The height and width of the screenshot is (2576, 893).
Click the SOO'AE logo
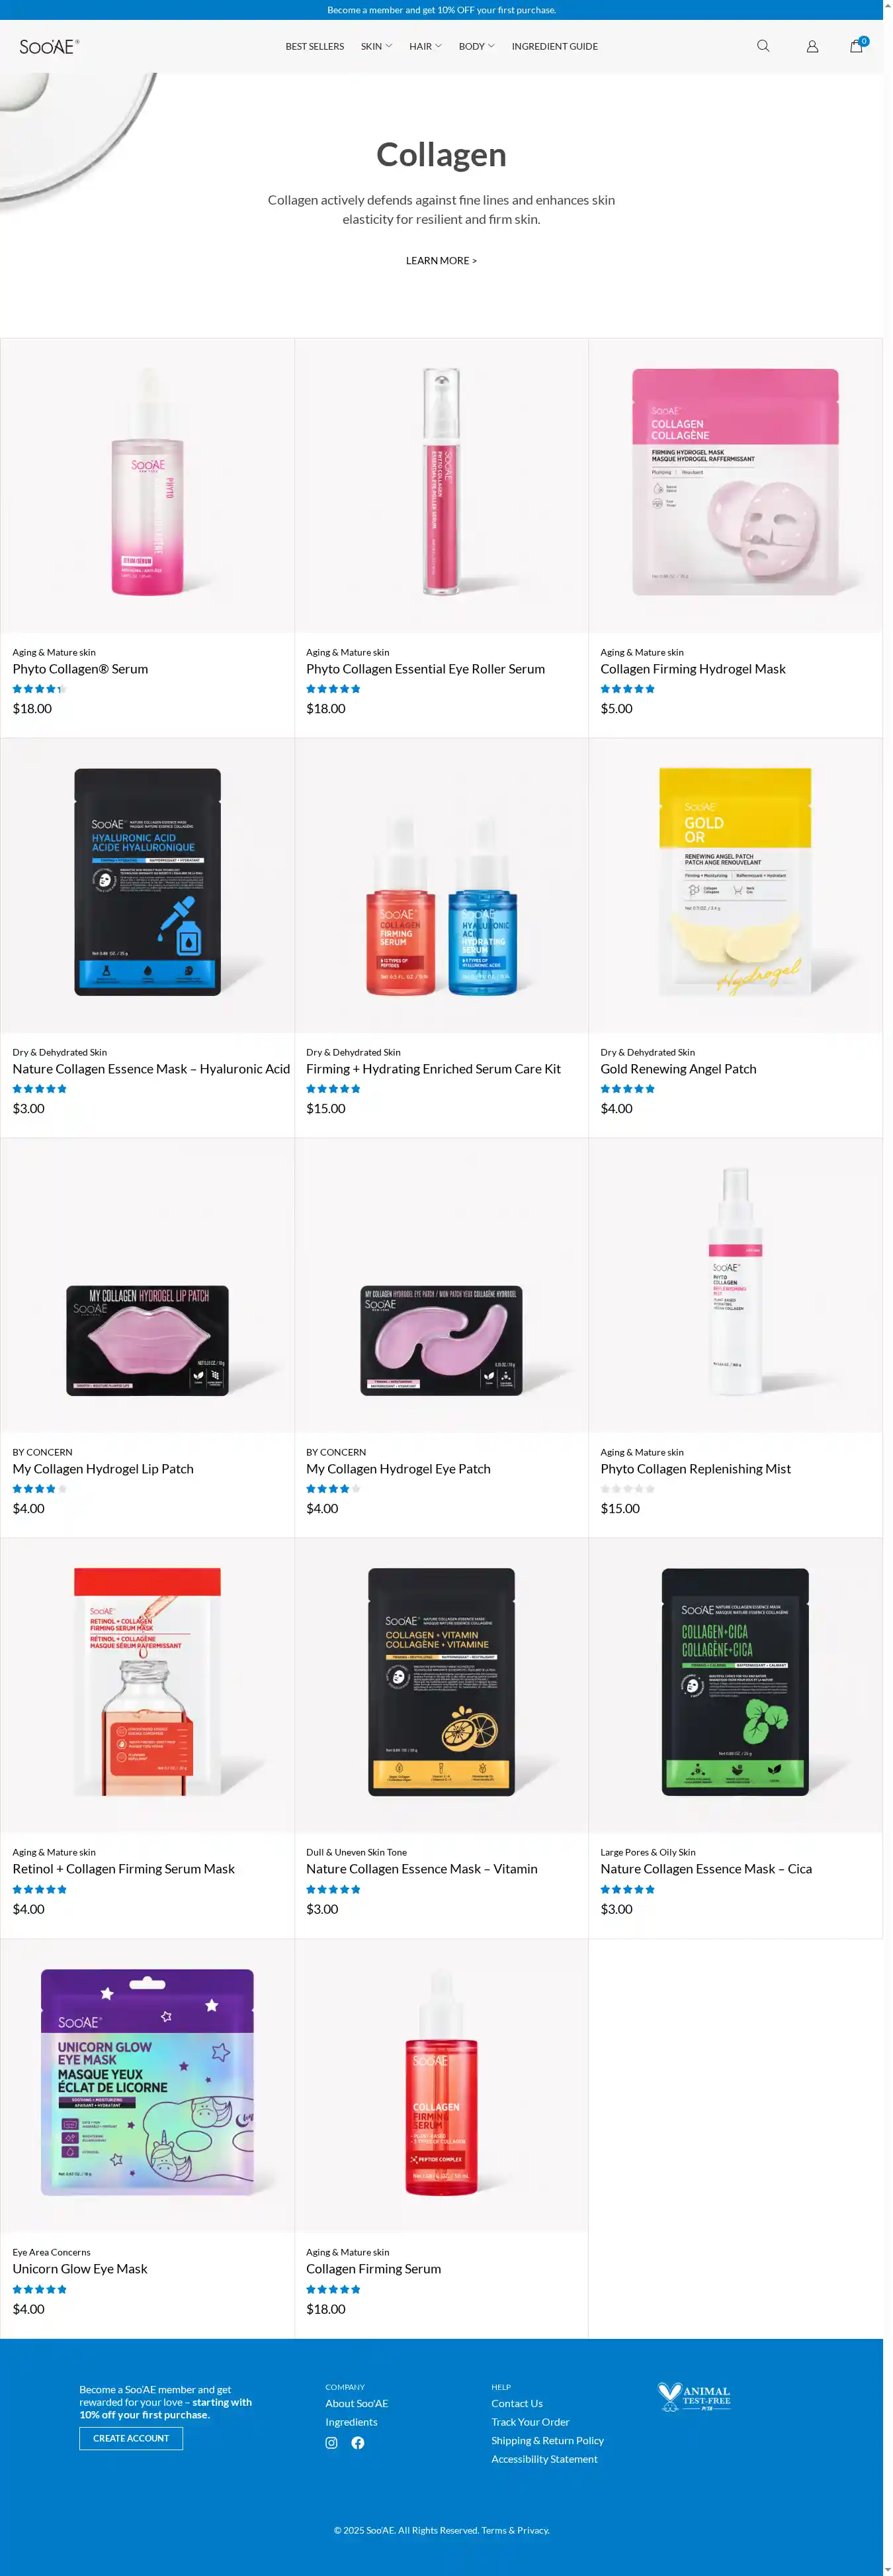point(49,46)
